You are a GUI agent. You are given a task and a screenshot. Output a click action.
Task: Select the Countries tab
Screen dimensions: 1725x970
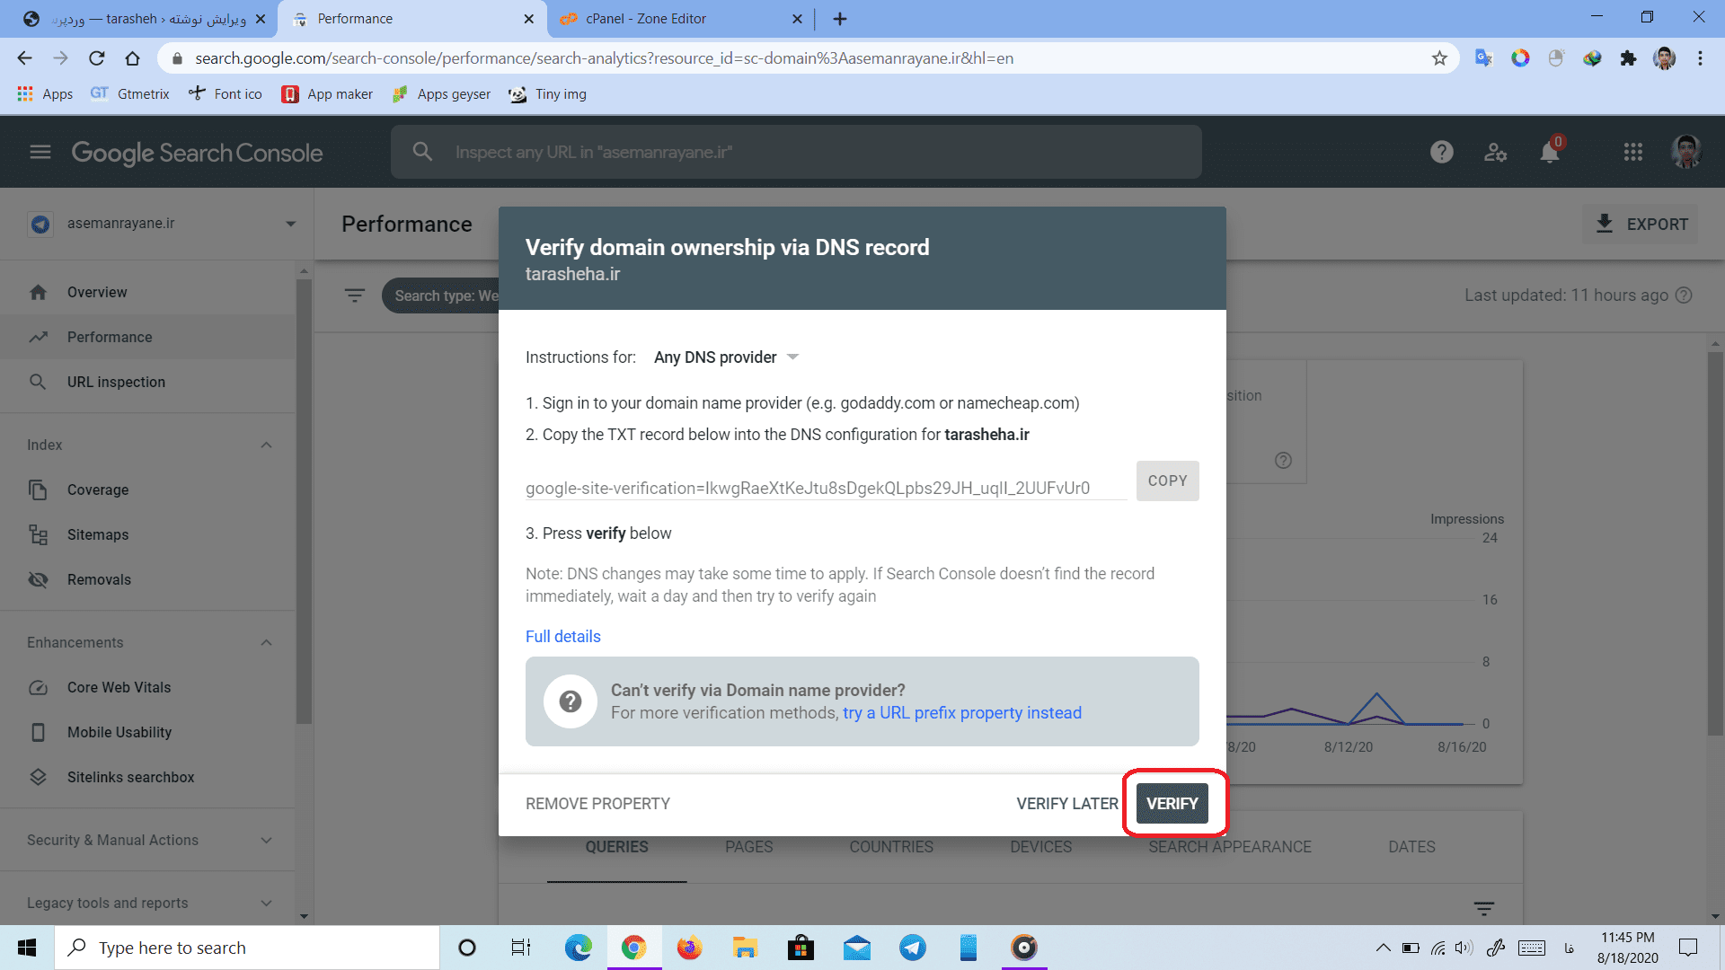coord(891,847)
